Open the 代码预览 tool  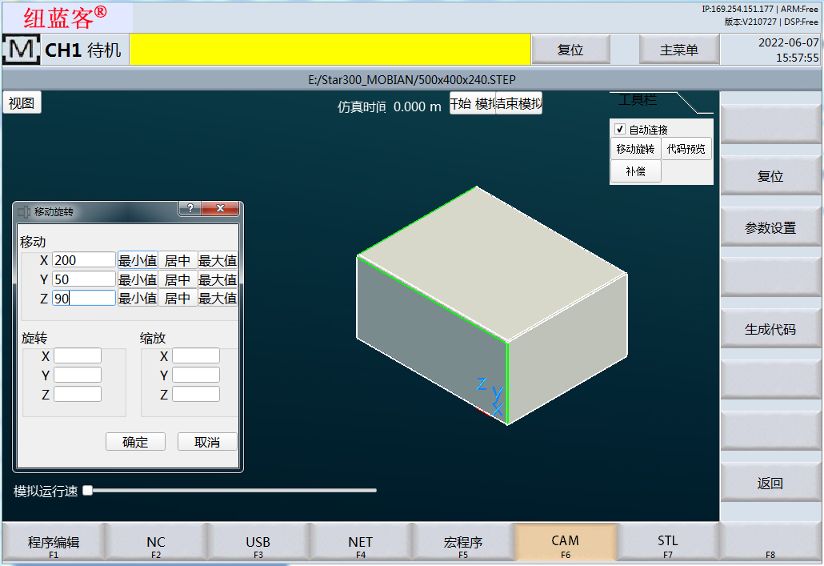[x=686, y=149]
